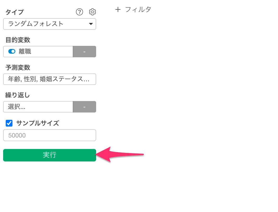Click the タイプ section label

tap(15, 12)
